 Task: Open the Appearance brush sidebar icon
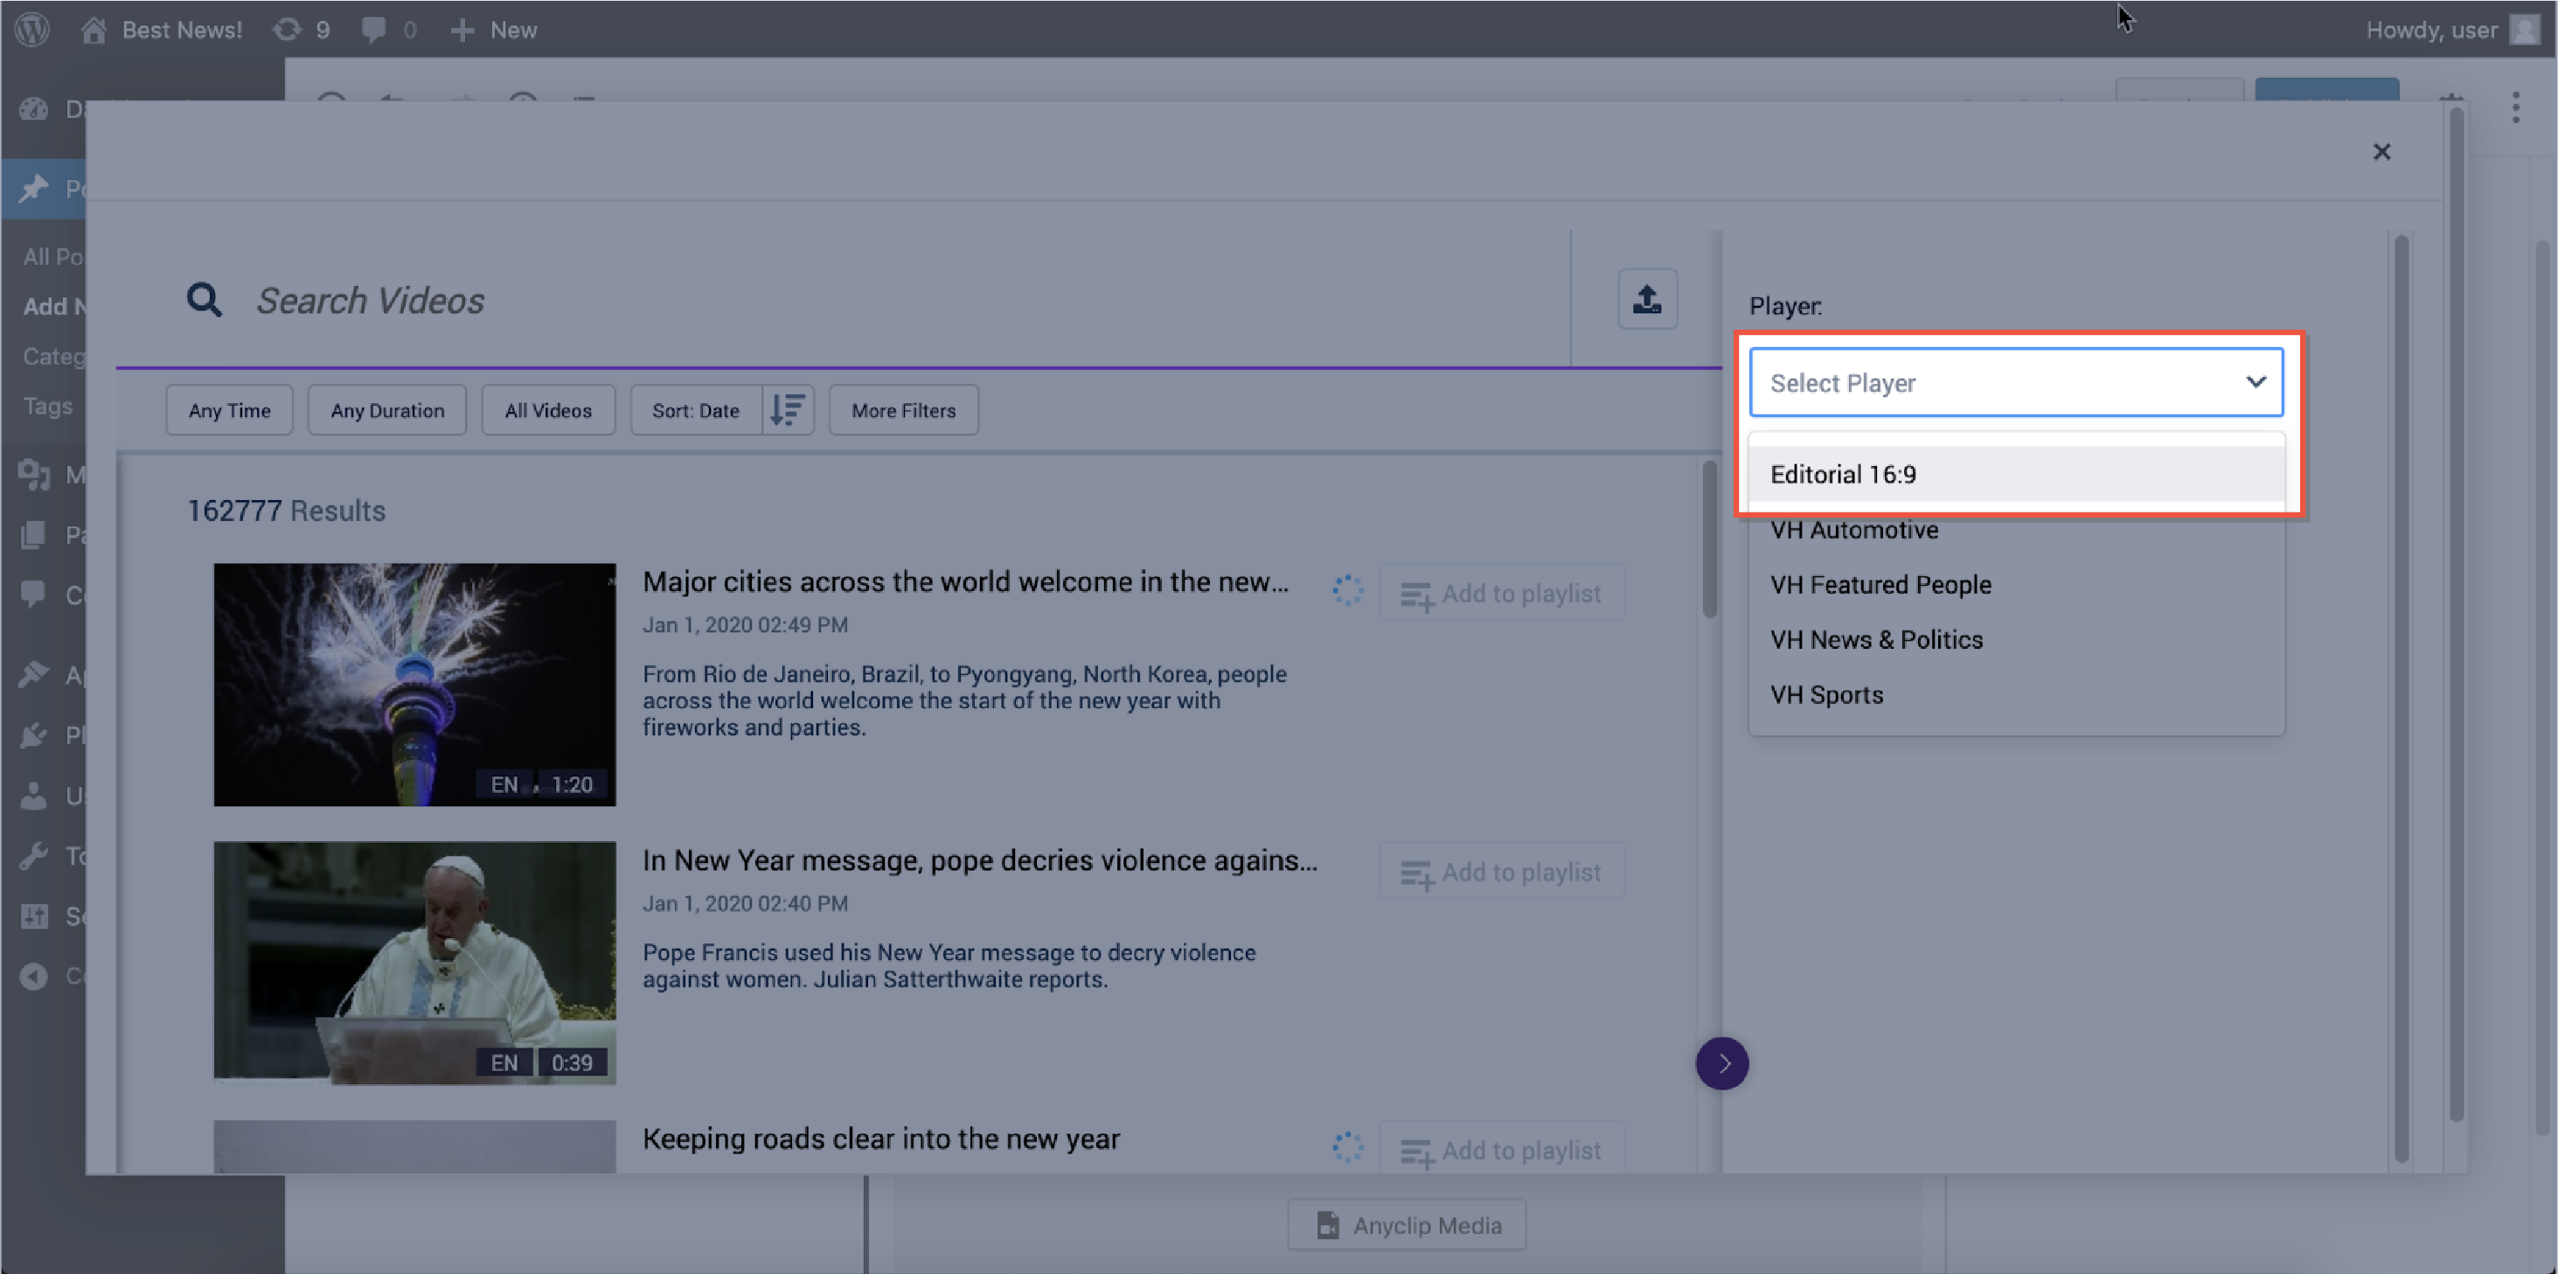(x=32, y=675)
